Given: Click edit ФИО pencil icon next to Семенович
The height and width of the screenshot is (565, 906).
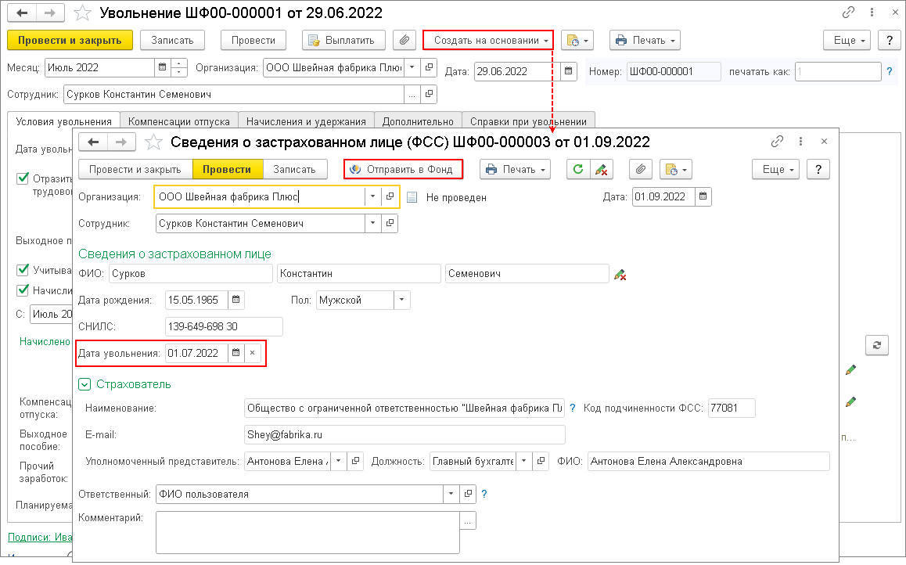Looking at the screenshot, I should click(x=620, y=275).
